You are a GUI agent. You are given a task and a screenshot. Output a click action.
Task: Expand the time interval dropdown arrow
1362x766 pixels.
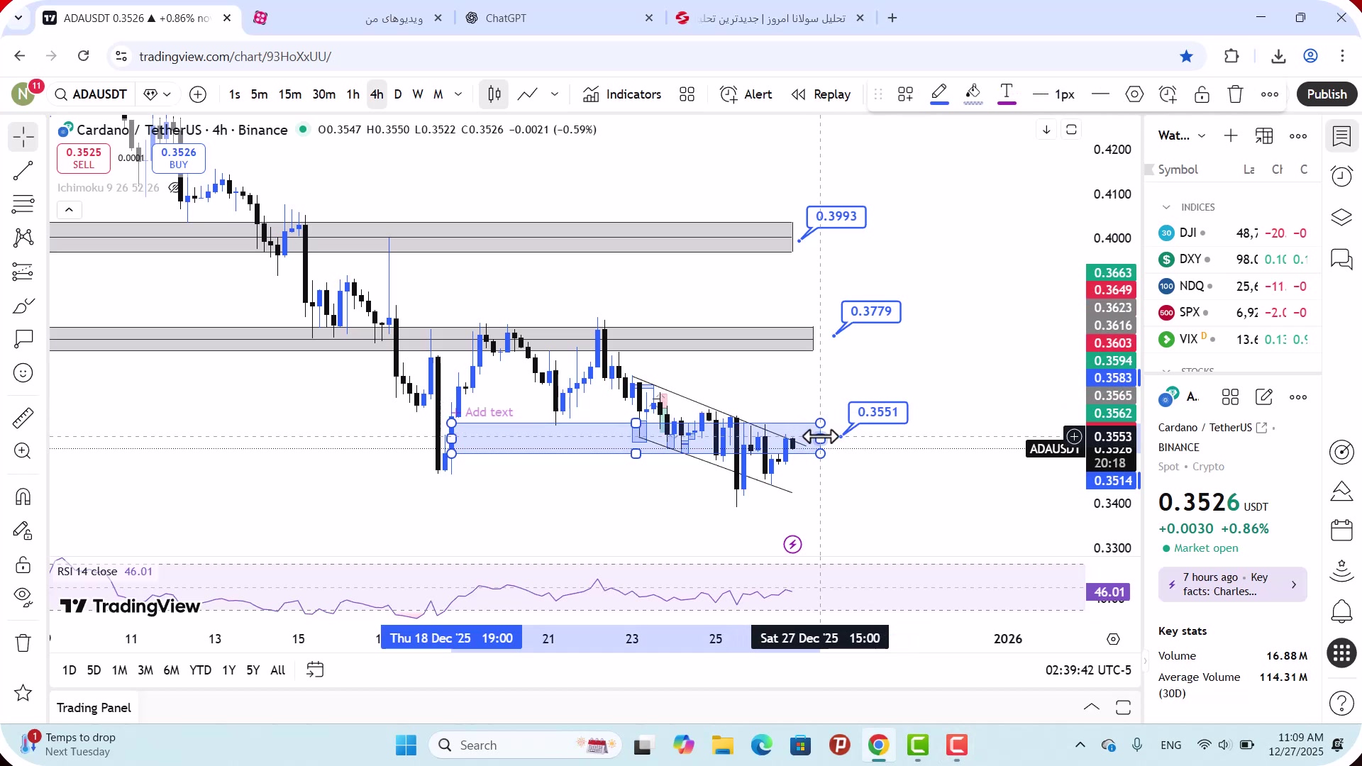[458, 94]
